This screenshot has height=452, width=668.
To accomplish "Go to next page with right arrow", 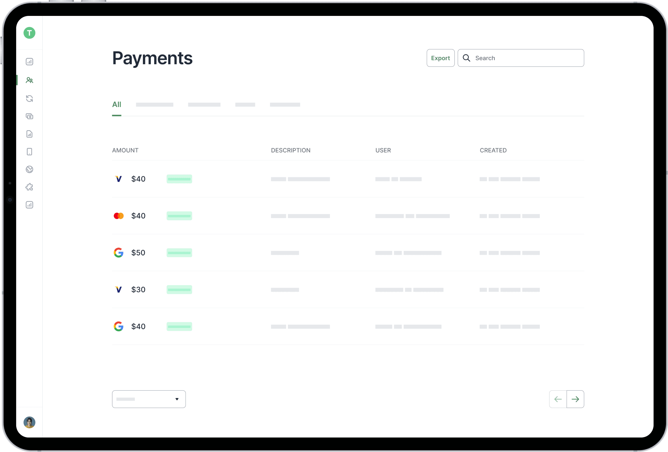I will coord(575,399).
